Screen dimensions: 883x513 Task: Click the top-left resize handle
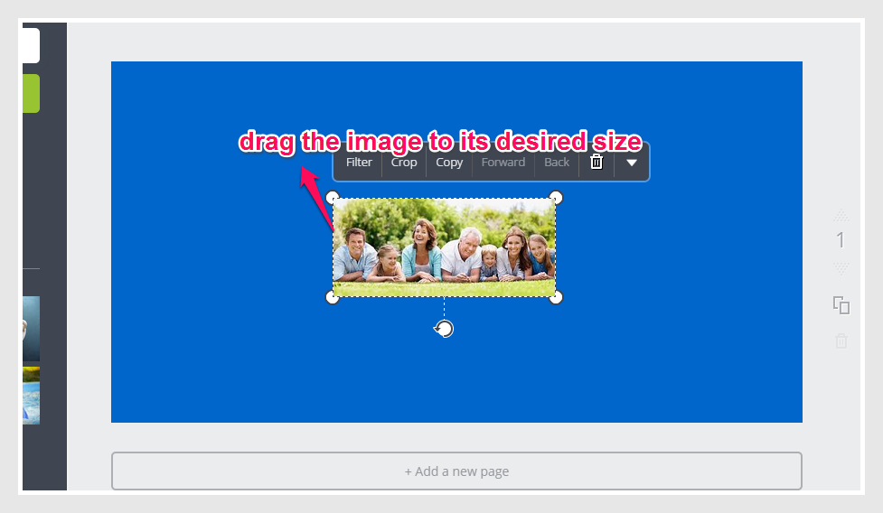(333, 198)
